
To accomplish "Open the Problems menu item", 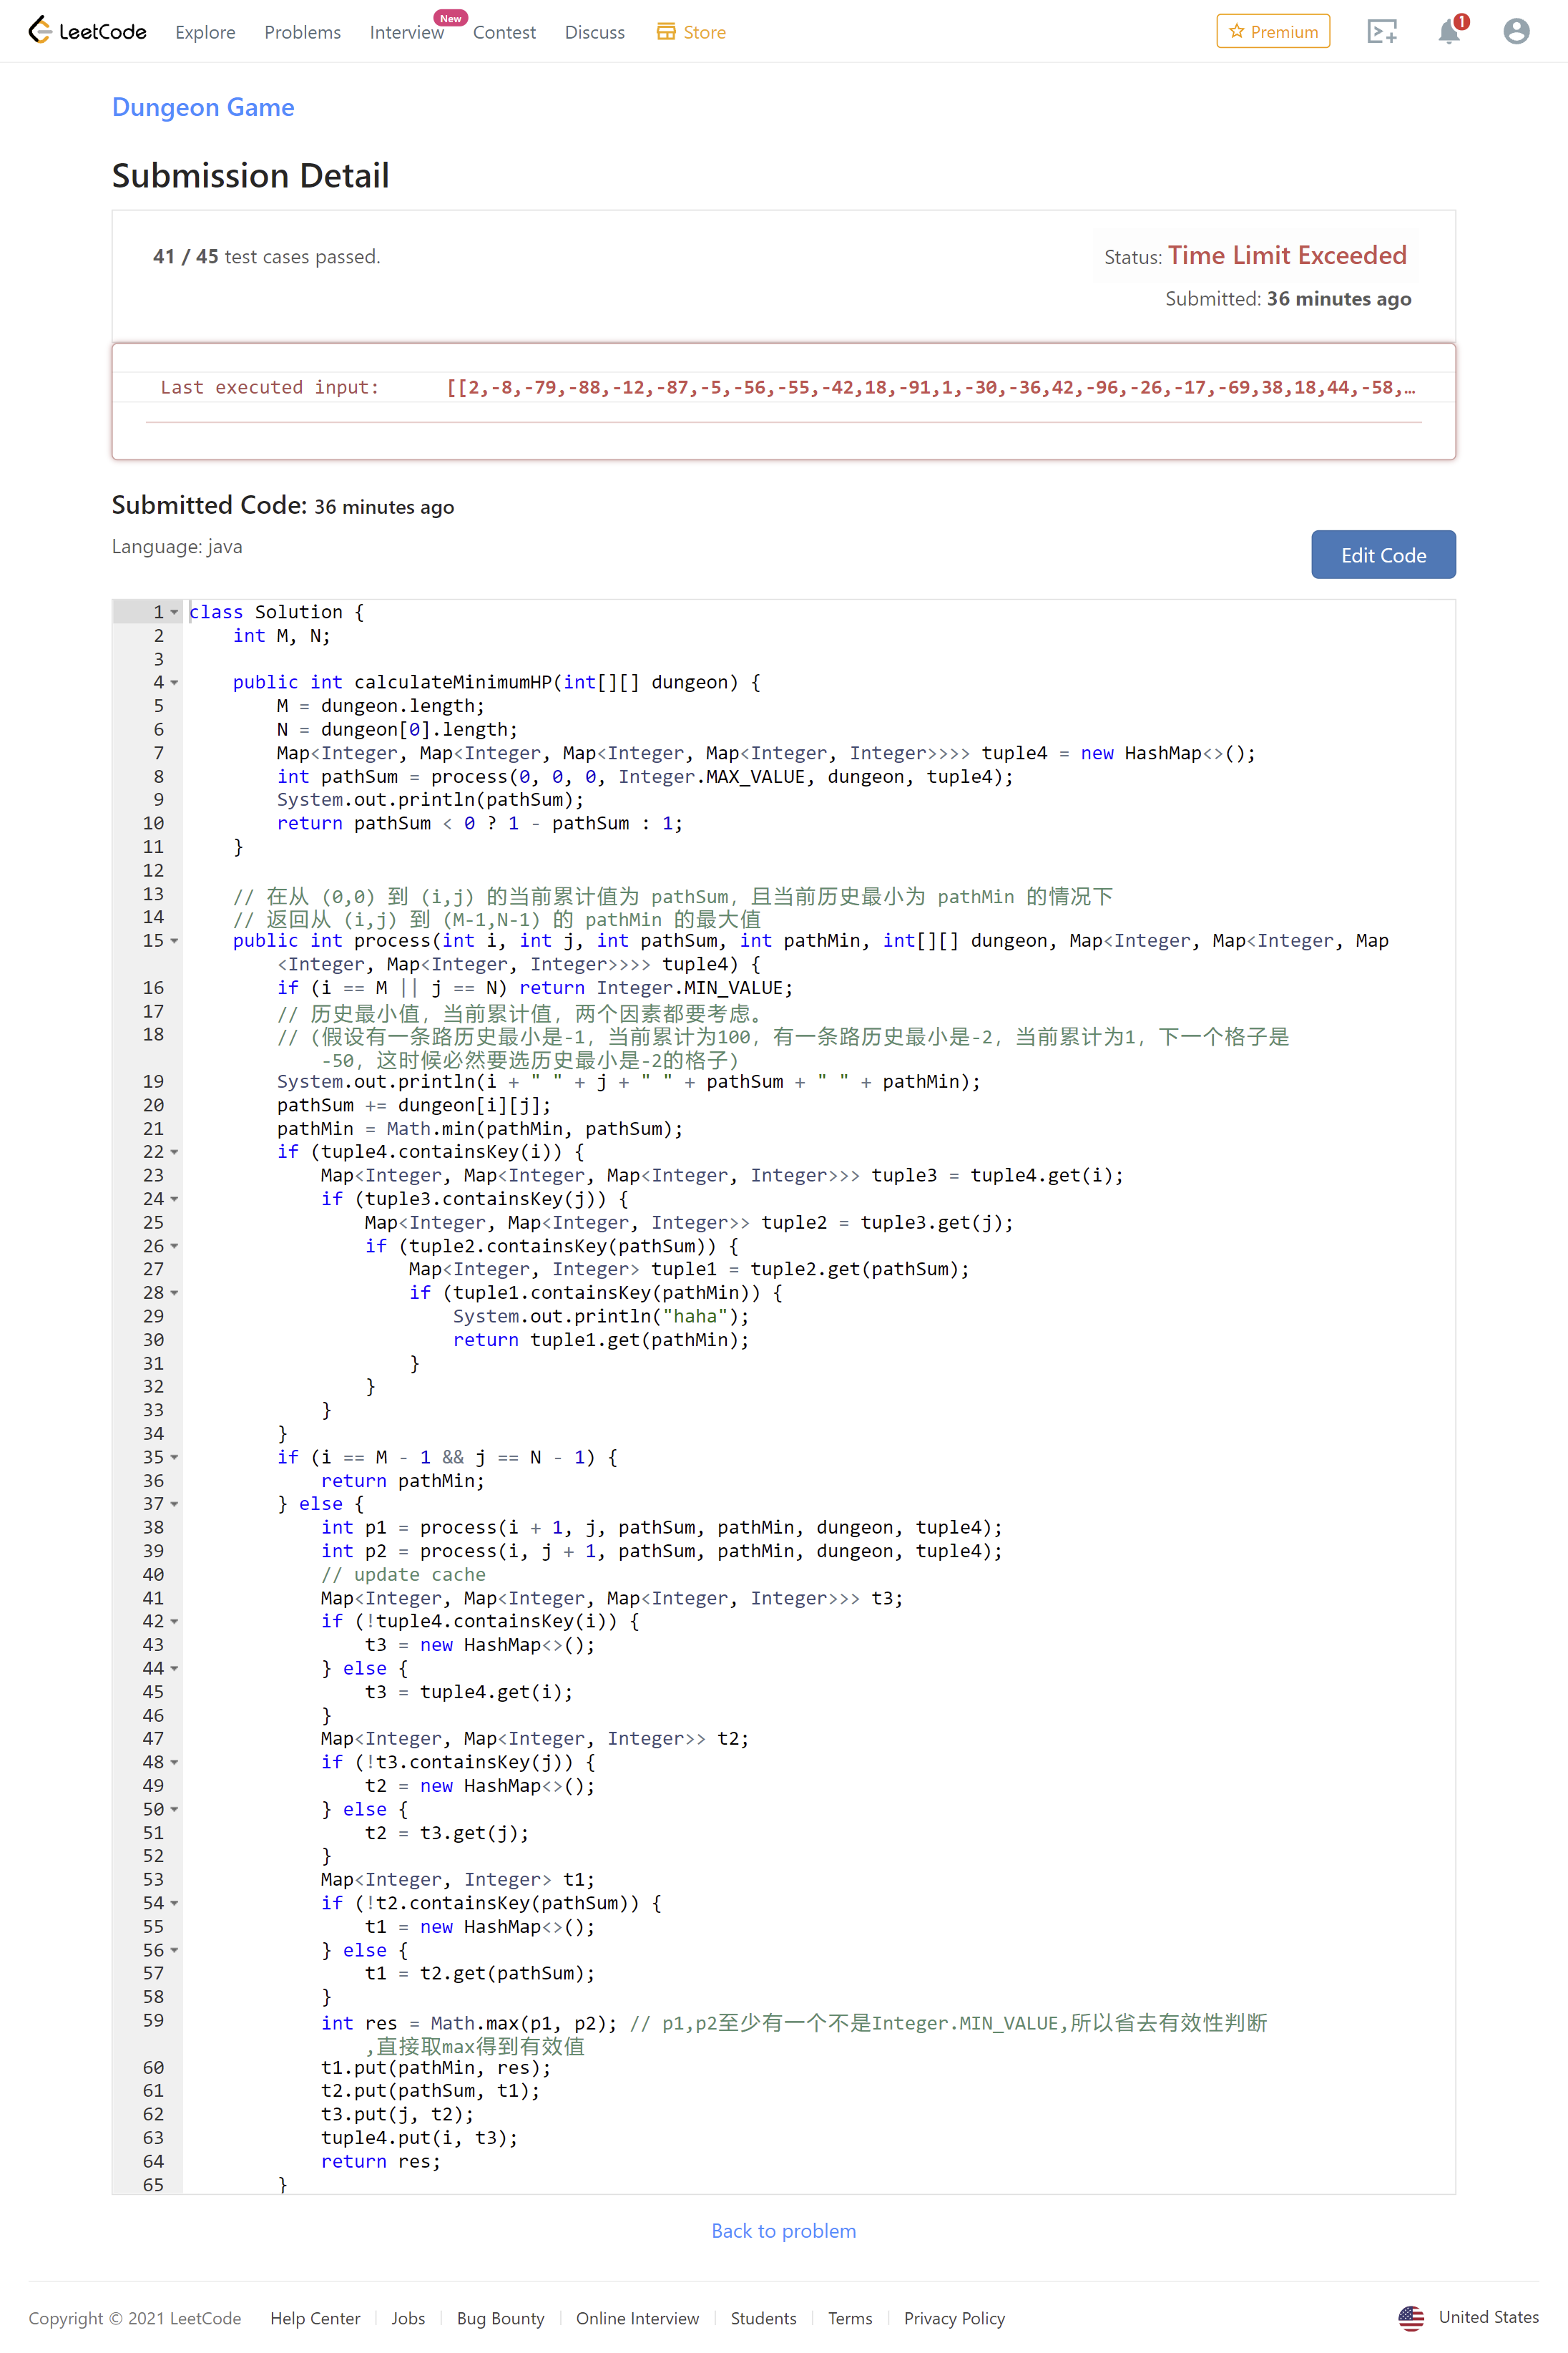I will (302, 32).
